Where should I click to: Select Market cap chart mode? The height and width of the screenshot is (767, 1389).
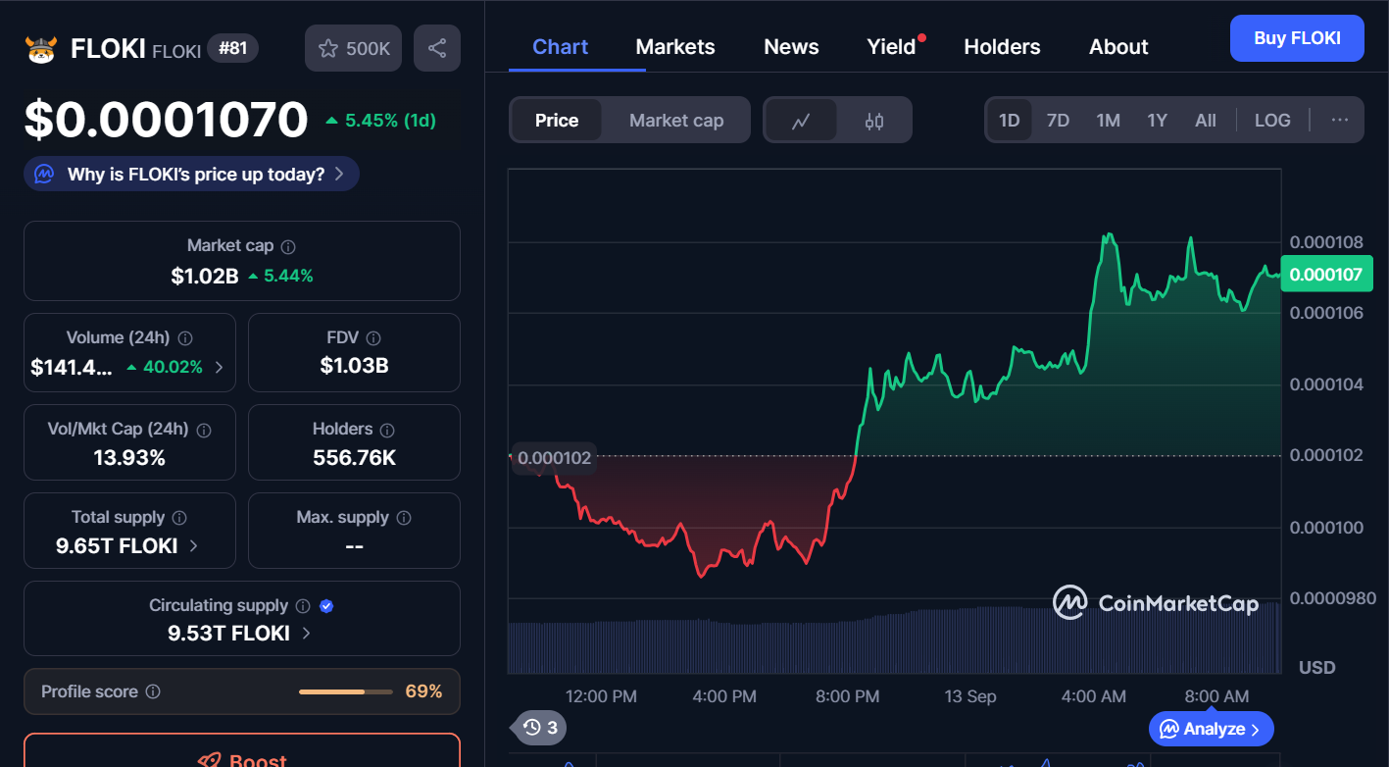click(676, 121)
